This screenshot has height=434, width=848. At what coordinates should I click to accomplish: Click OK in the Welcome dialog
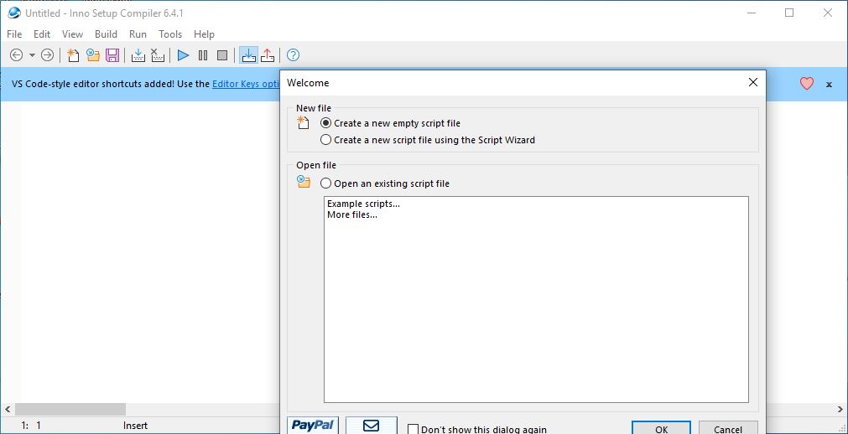coord(662,427)
